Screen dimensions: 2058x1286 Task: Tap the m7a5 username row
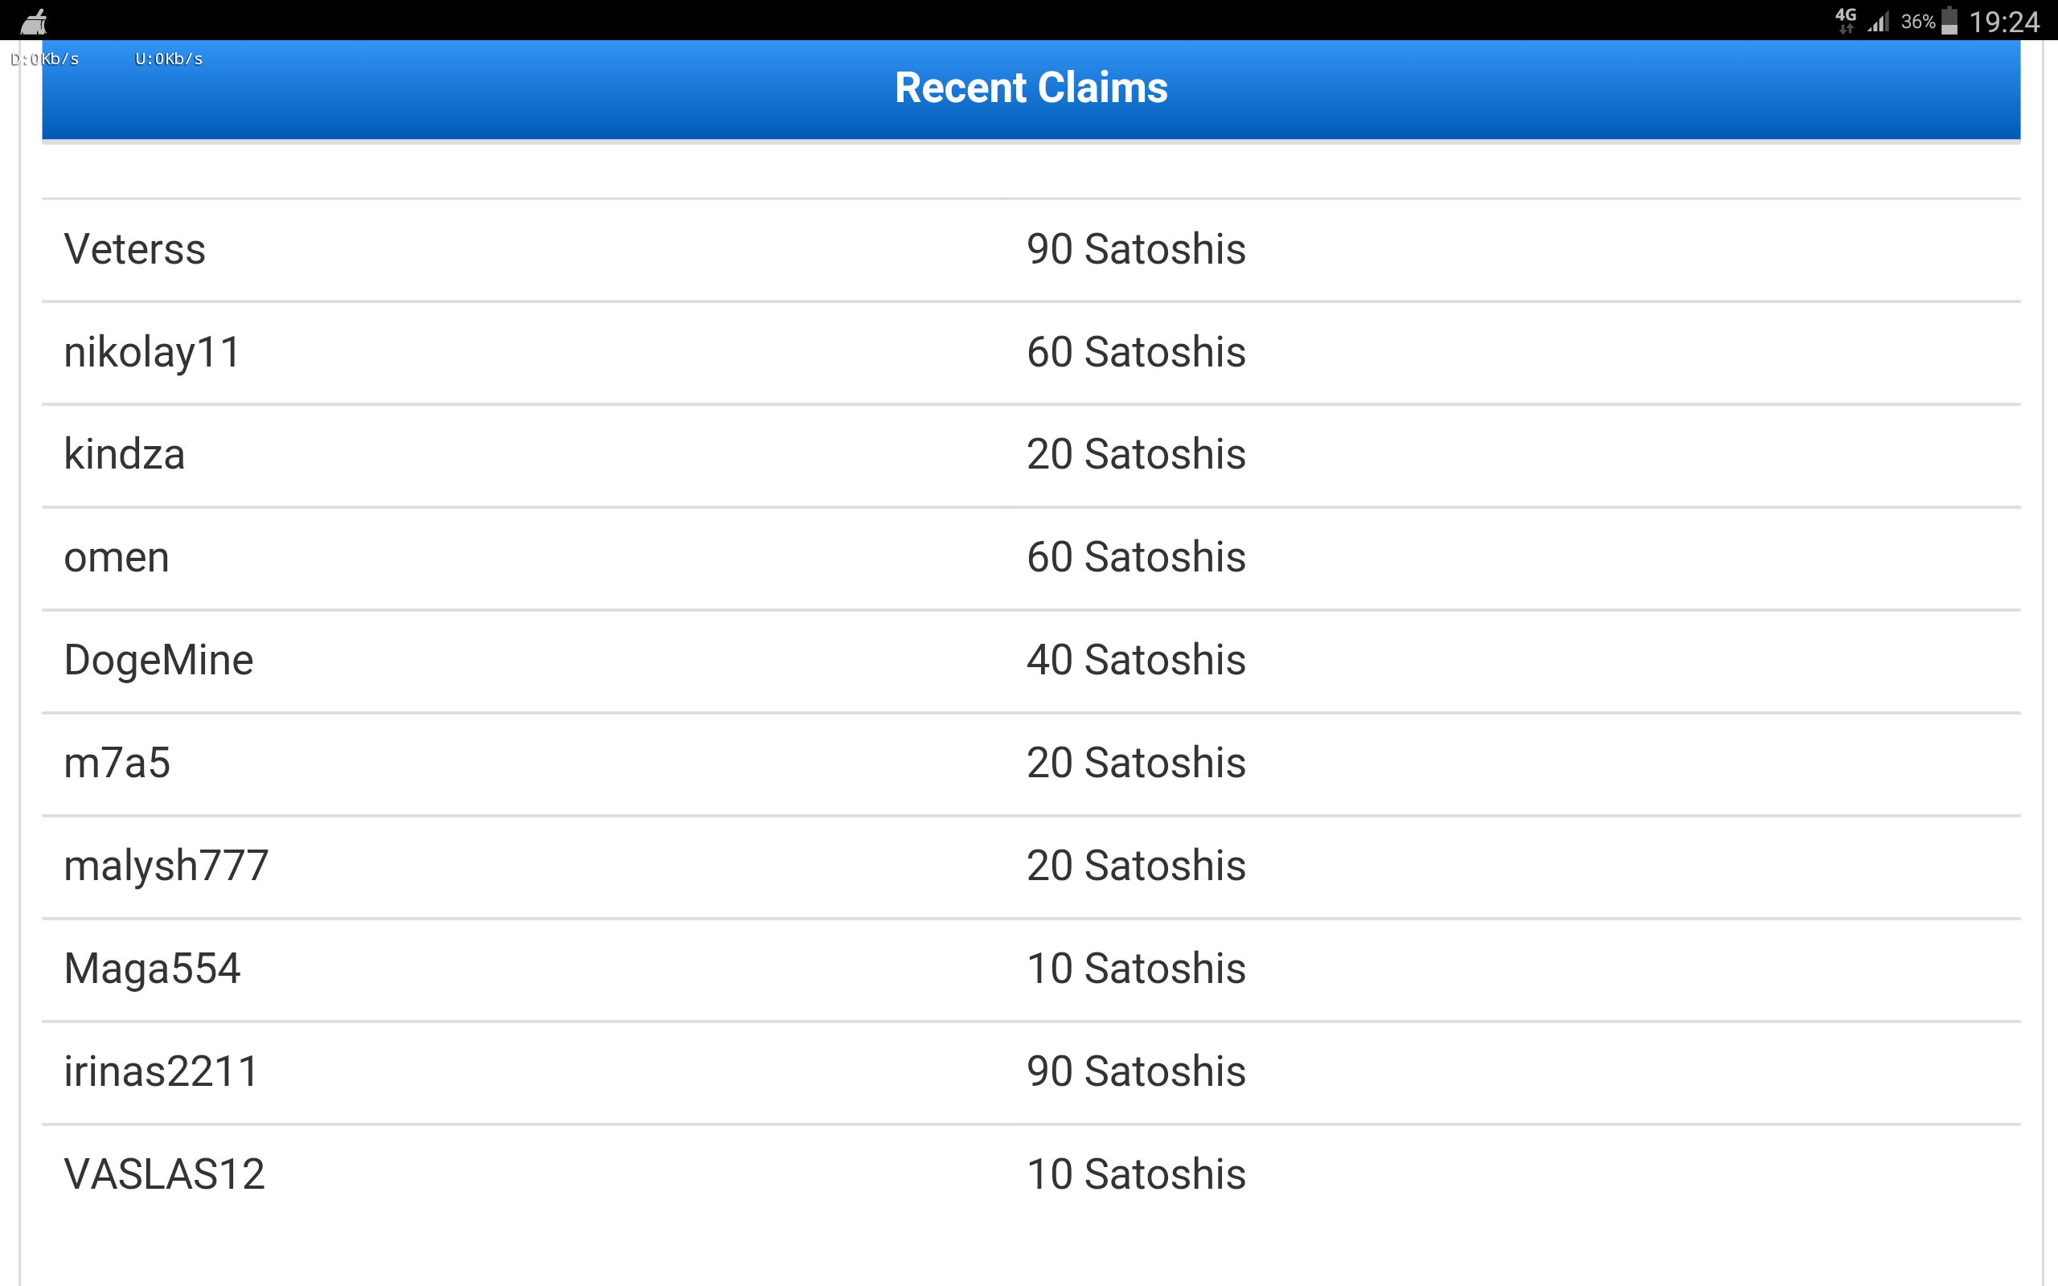point(117,764)
